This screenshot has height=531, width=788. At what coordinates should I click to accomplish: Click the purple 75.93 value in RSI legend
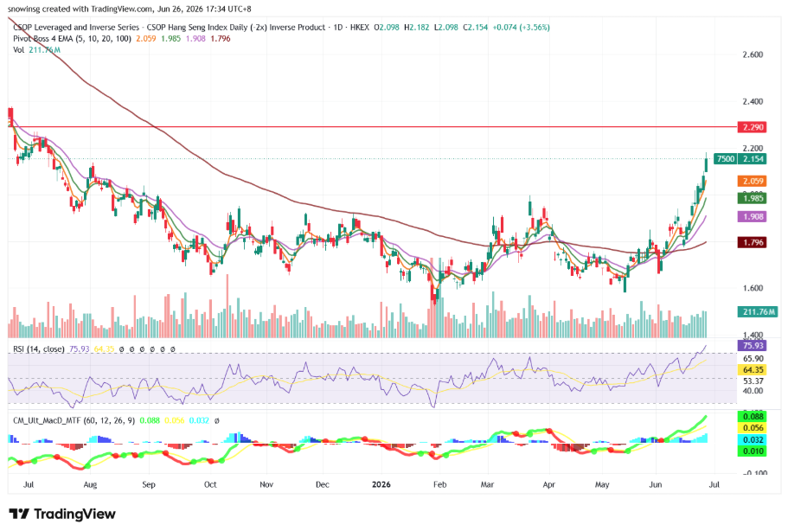pyautogui.click(x=79, y=349)
